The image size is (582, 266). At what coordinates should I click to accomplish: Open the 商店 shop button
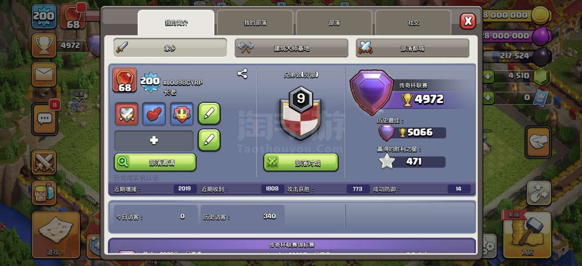(527, 234)
